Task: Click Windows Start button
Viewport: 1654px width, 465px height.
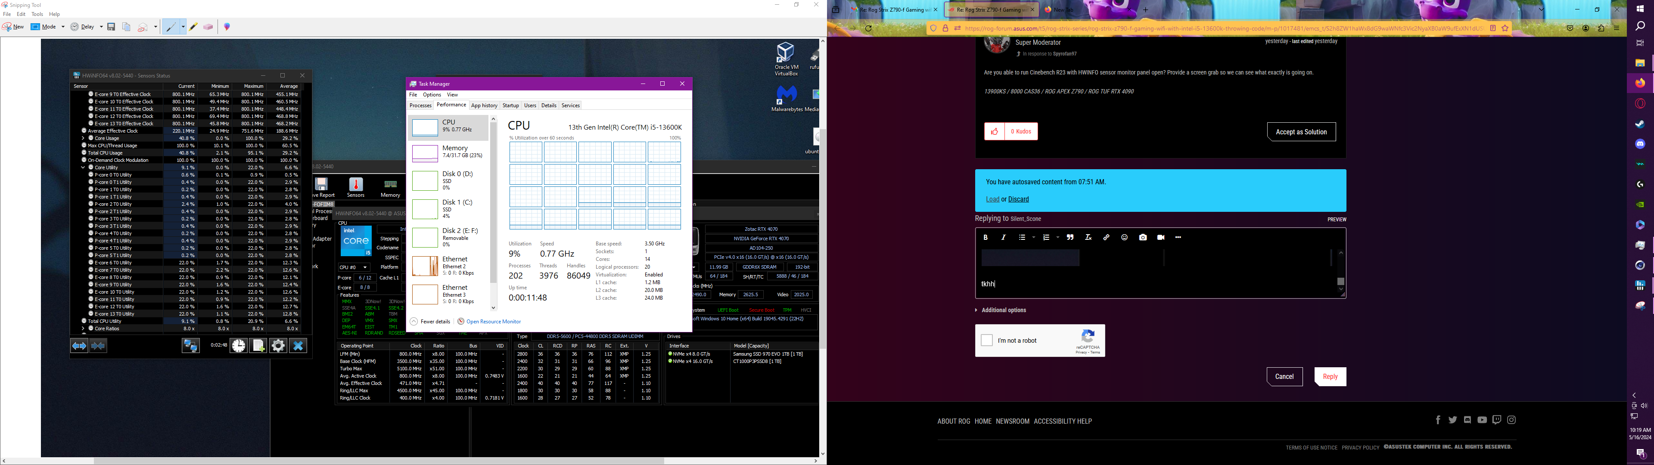Action: 1640,8
